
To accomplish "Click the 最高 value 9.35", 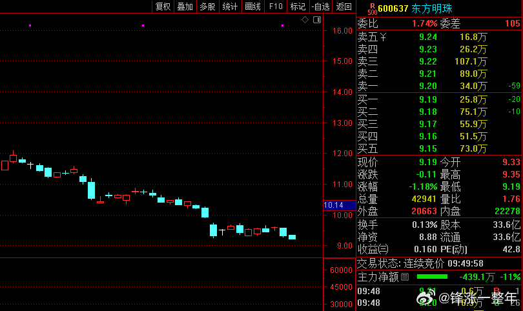I will (x=511, y=174).
